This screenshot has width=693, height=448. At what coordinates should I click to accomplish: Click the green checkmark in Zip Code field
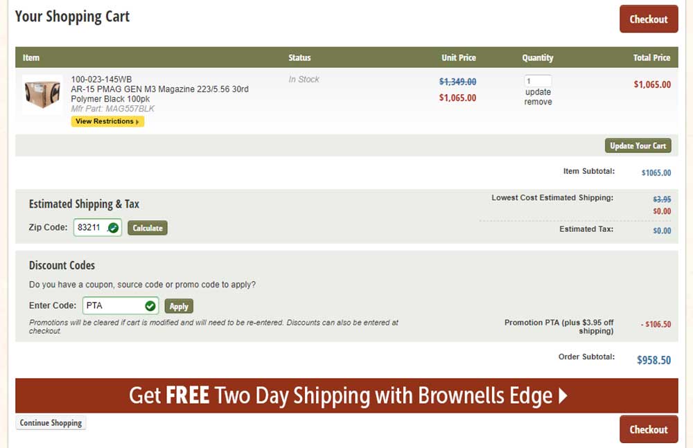tap(114, 227)
